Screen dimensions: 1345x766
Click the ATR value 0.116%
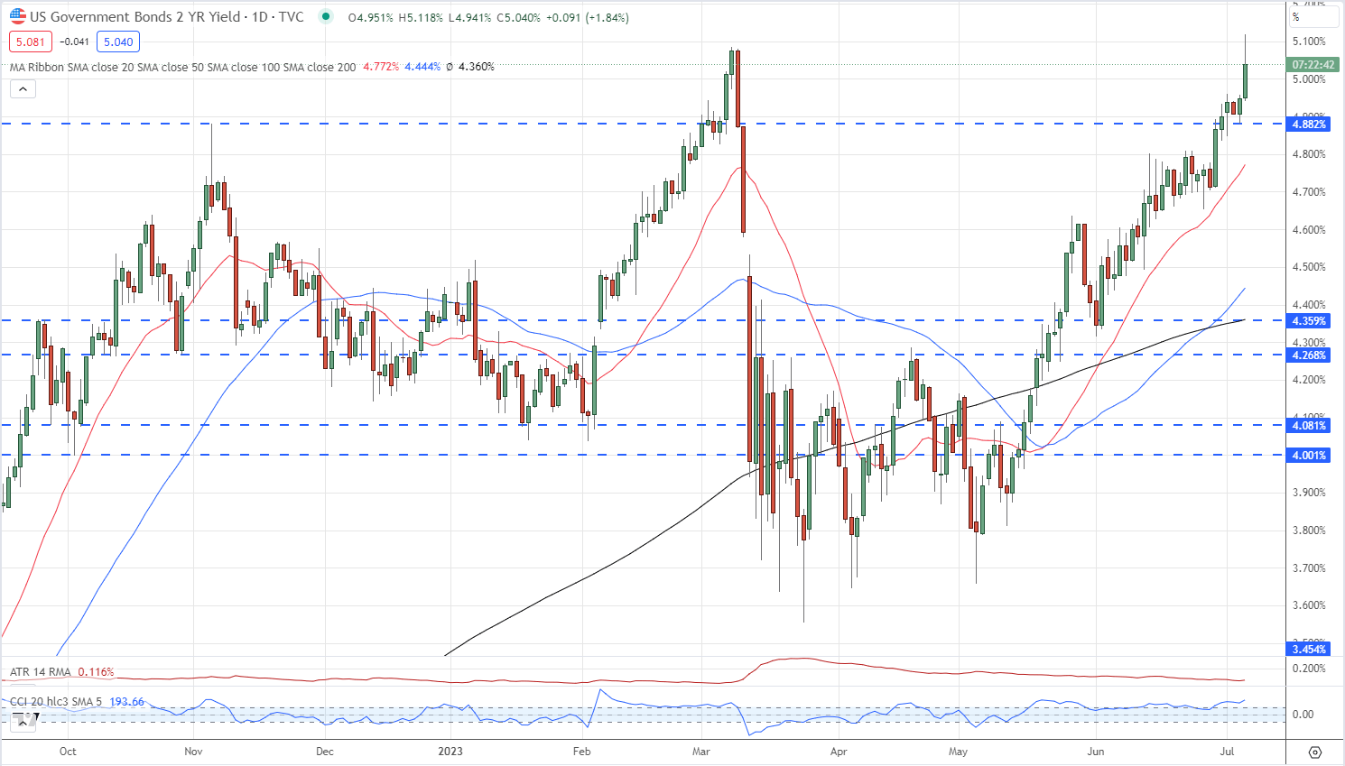[96, 672]
